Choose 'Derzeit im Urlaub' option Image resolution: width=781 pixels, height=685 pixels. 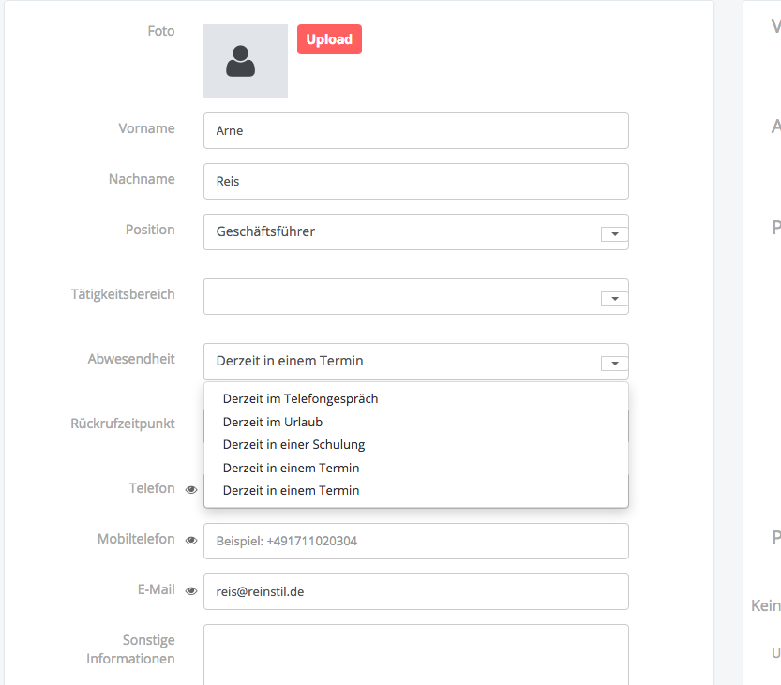point(272,422)
